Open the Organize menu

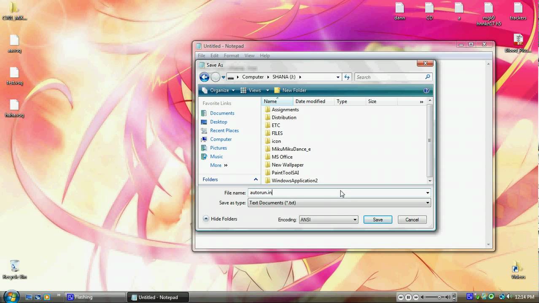218,90
